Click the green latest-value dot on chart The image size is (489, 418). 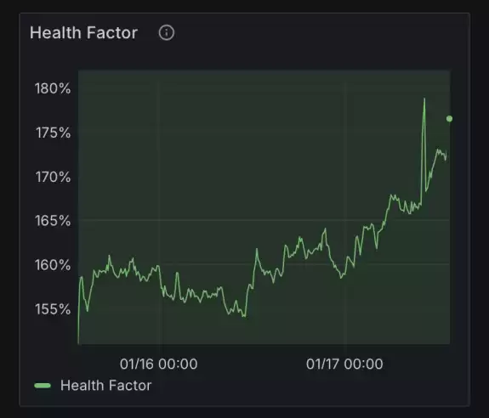pos(449,119)
